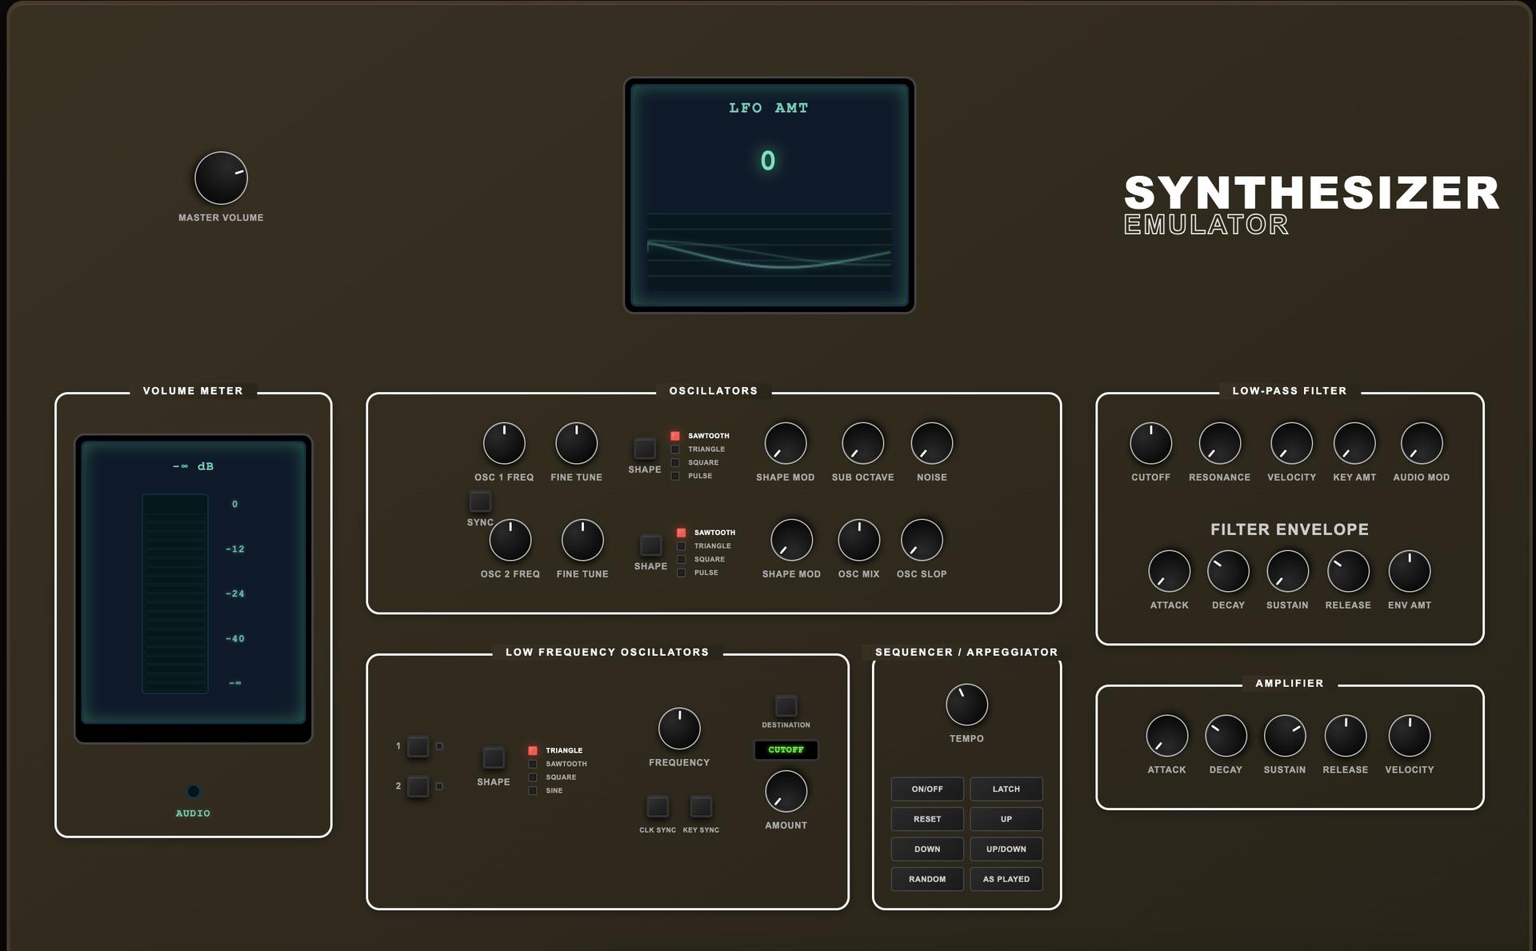Click the Key Amt knob
The width and height of the screenshot is (1536, 951).
(x=1354, y=443)
